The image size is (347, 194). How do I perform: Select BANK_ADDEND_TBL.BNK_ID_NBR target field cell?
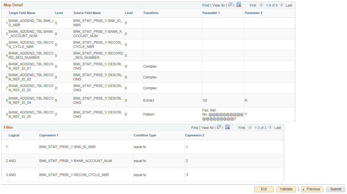tap(31, 23)
